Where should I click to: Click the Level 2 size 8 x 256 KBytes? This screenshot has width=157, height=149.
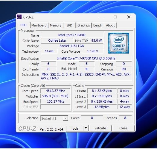point(102,101)
